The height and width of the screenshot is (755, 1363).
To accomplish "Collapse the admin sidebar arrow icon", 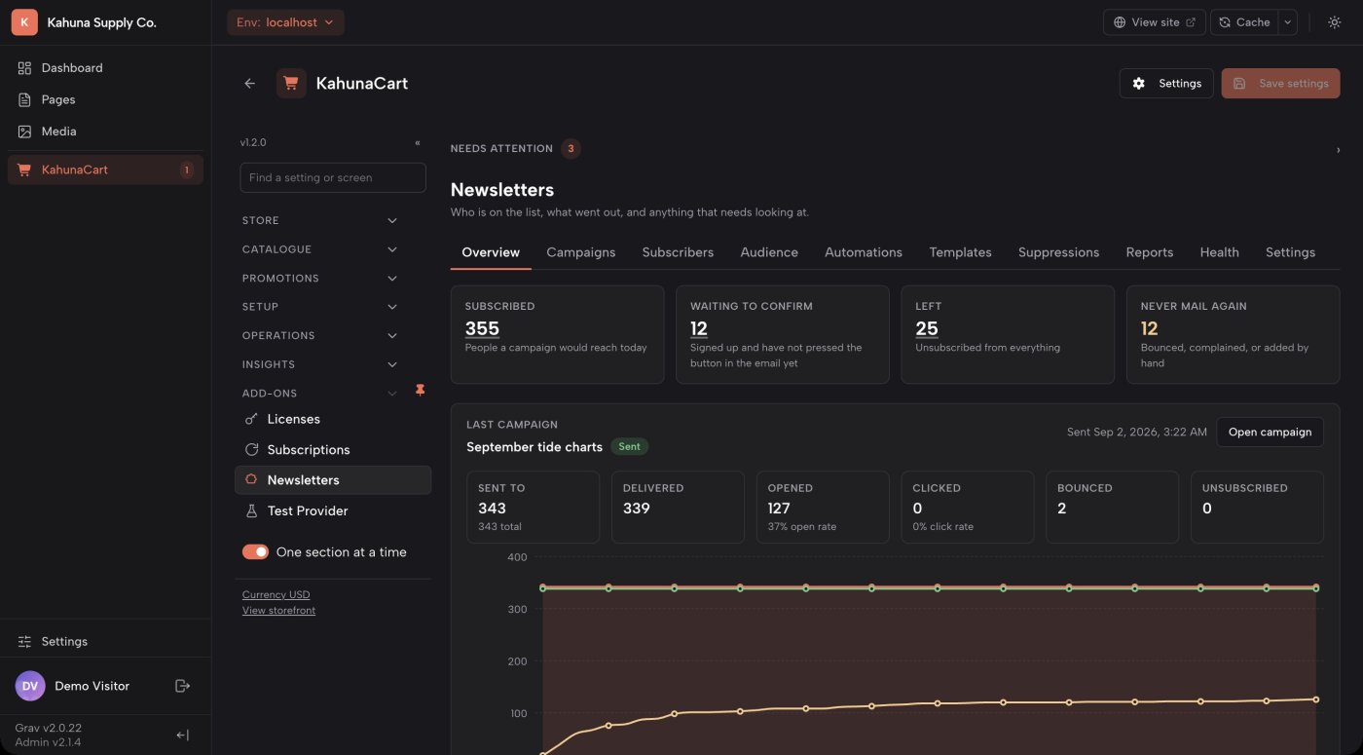I will [x=182, y=736].
